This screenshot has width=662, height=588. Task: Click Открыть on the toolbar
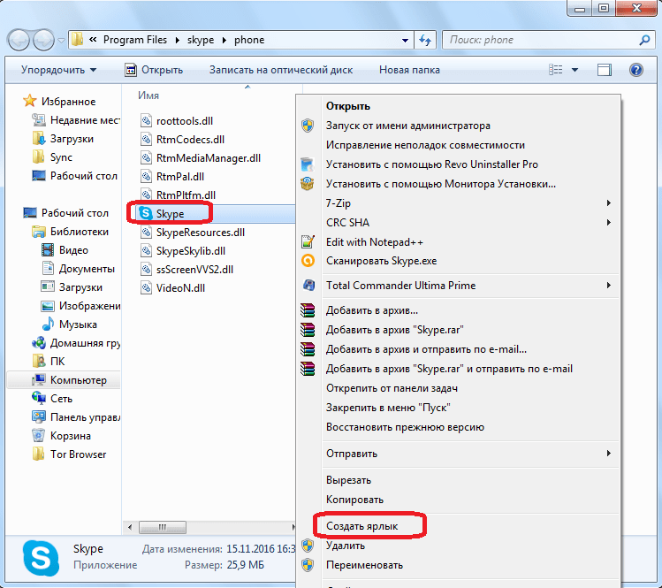(154, 70)
